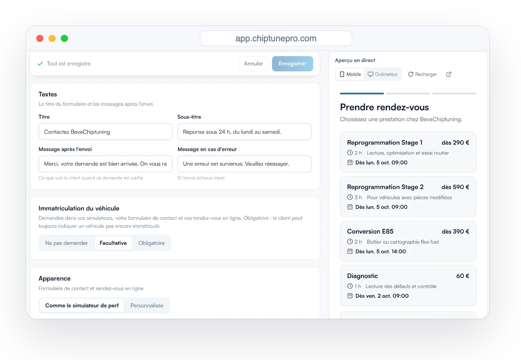This screenshot has height=360, width=521.
Task: Click the app.chiptunepro.com address bar
Action: [276, 38]
